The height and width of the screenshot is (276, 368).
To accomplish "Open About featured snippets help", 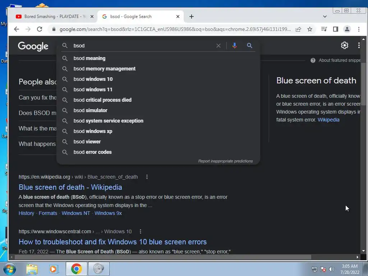I will [x=335, y=60].
